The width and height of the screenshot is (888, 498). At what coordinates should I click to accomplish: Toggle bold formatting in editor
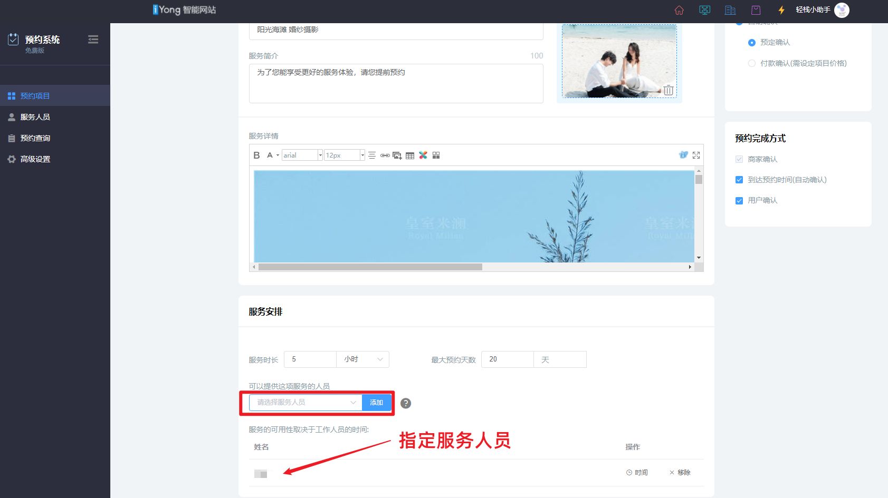[x=256, y=155]
